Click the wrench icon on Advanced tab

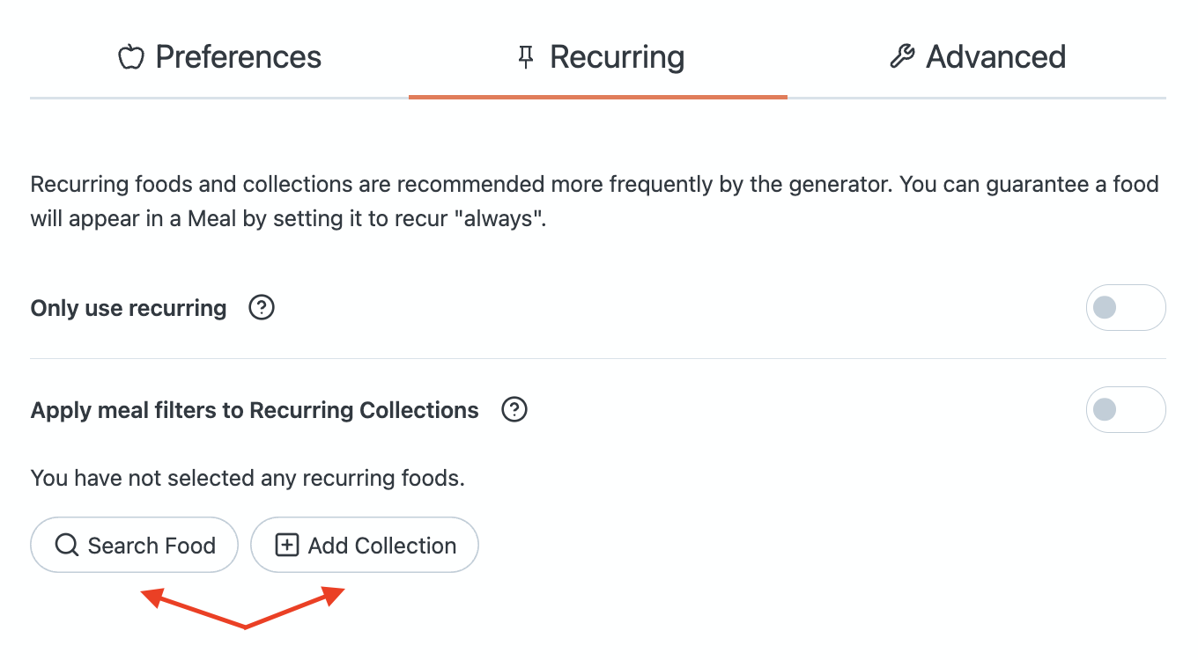click(902, 58)
